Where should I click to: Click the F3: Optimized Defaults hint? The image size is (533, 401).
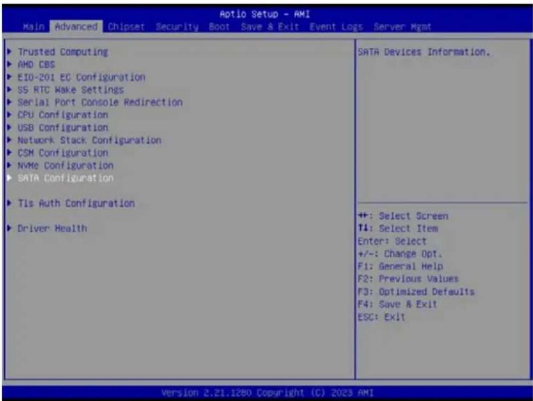point(416,292)
